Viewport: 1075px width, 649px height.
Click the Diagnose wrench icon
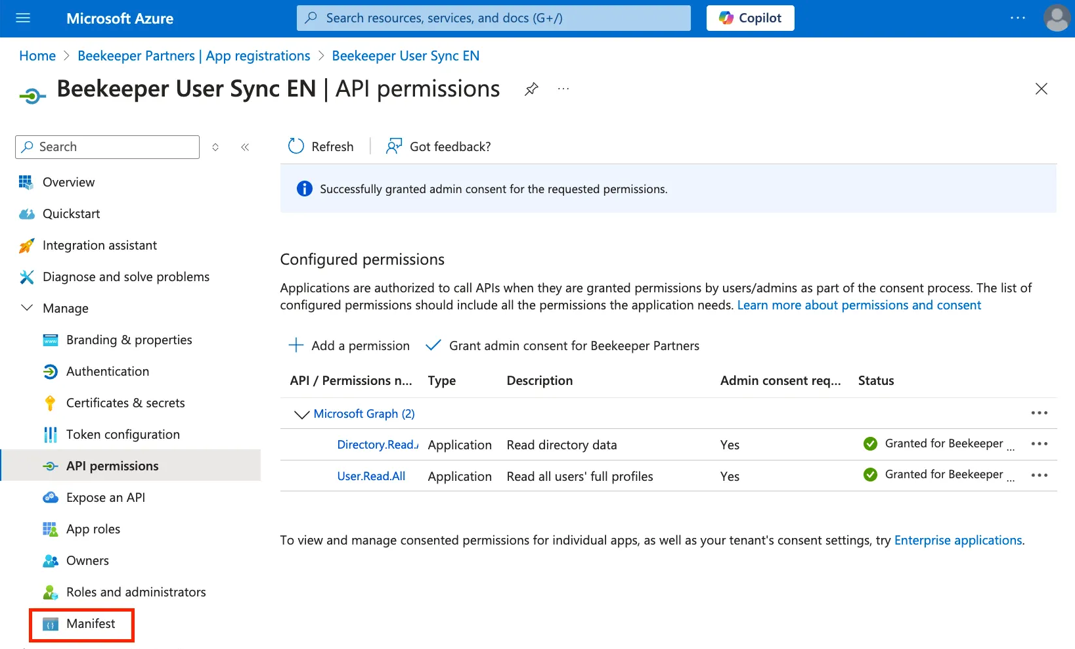(x=26, y=277)
